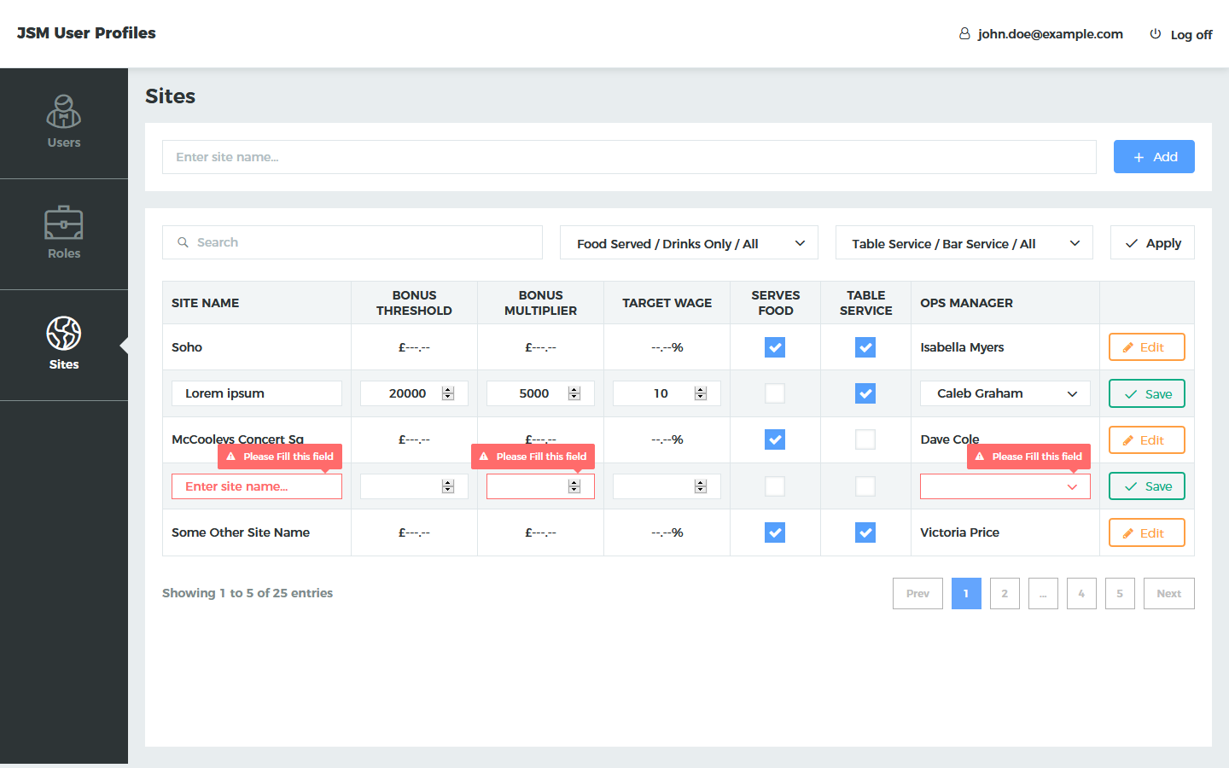Save the Lorem ipsum row

pos(1147,394)
